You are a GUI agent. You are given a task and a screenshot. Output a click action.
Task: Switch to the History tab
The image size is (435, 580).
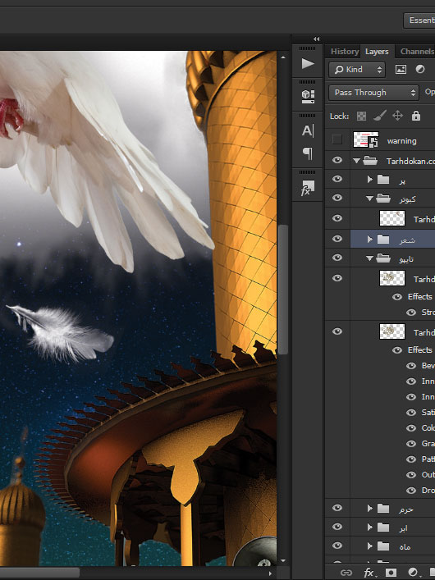pyautogui.click(x=344, y=52)
